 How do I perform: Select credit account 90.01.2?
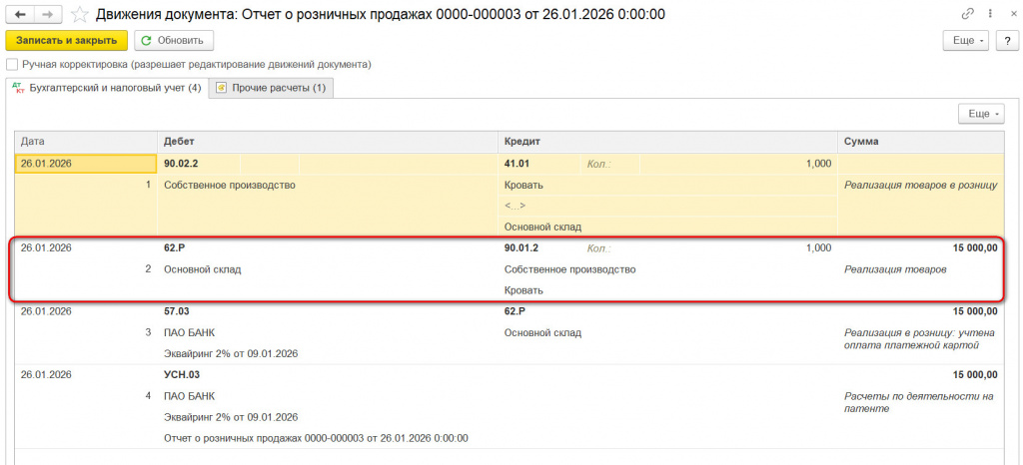(x=521, y=248)
